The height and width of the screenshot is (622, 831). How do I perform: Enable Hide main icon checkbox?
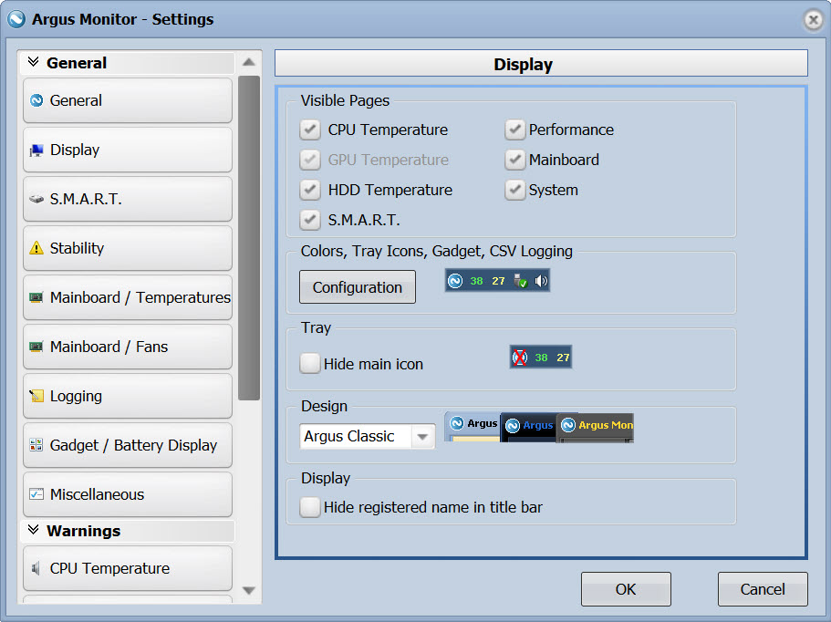310,364
